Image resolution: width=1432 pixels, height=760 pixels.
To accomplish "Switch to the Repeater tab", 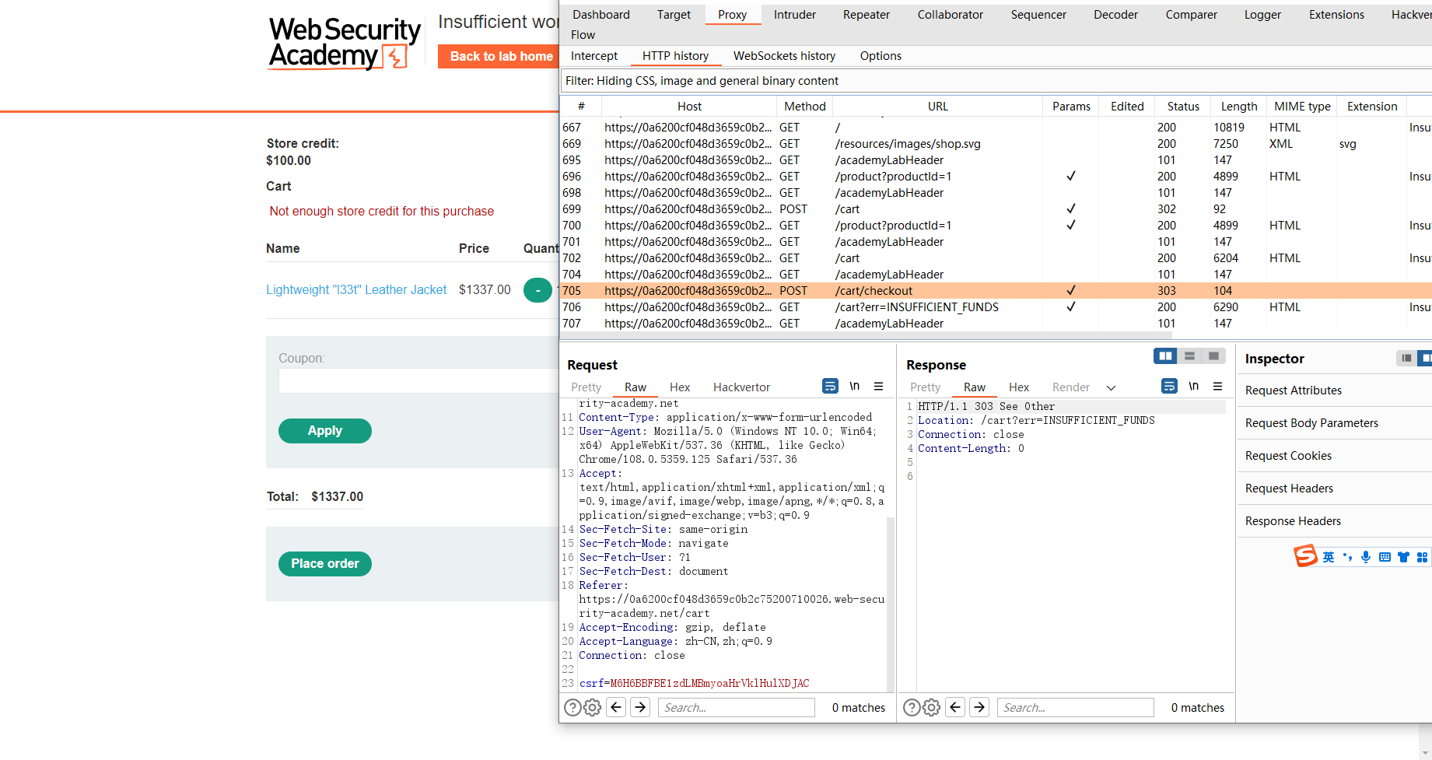I will click(x=866, y=15).
